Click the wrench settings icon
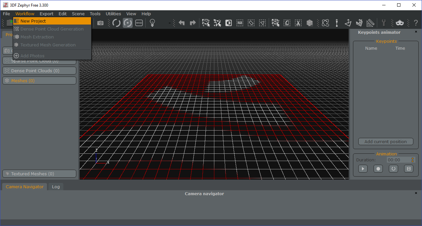This screenshot has height=226, width=422. pos(384,23)
